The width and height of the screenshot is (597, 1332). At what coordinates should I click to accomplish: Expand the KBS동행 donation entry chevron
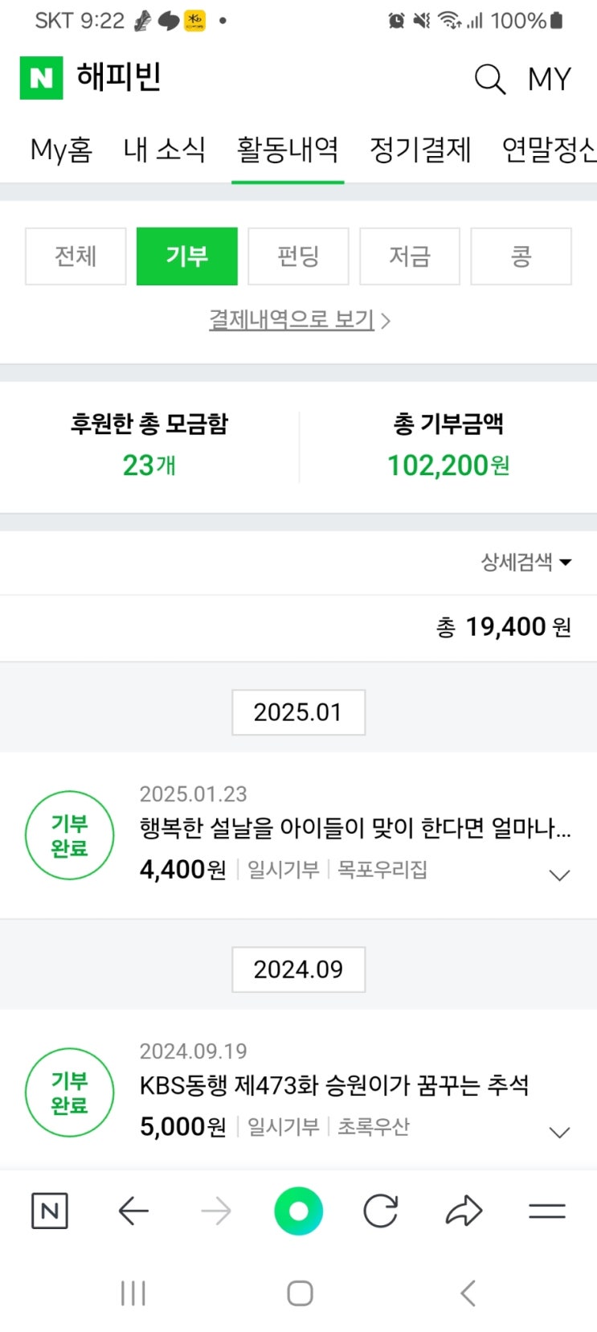[x=559, y=1133]
